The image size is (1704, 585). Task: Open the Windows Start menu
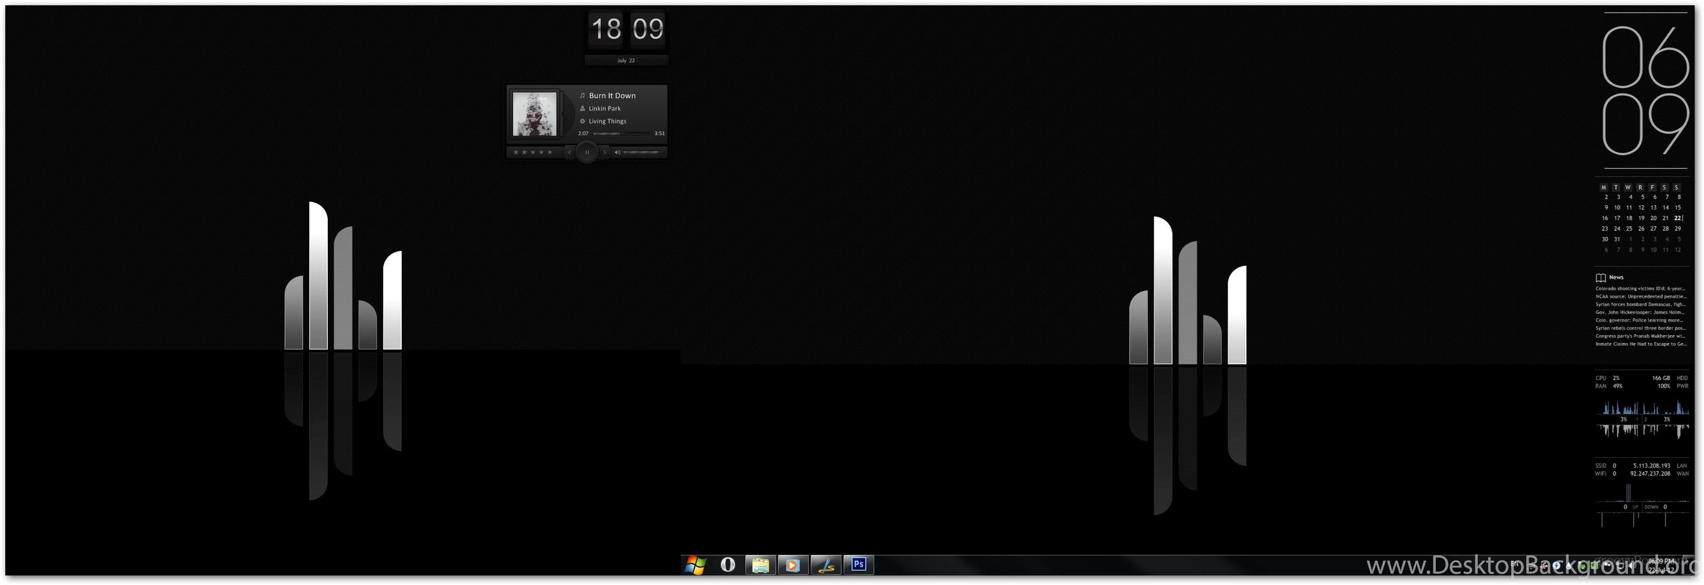(x=695, y=565)
